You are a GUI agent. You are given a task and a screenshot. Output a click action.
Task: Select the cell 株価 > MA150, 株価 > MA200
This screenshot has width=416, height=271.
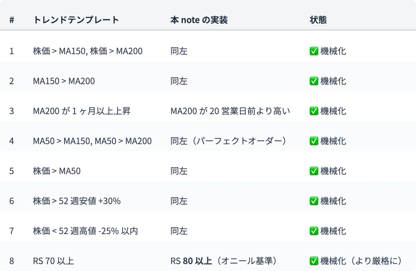[x=88, y=51]
